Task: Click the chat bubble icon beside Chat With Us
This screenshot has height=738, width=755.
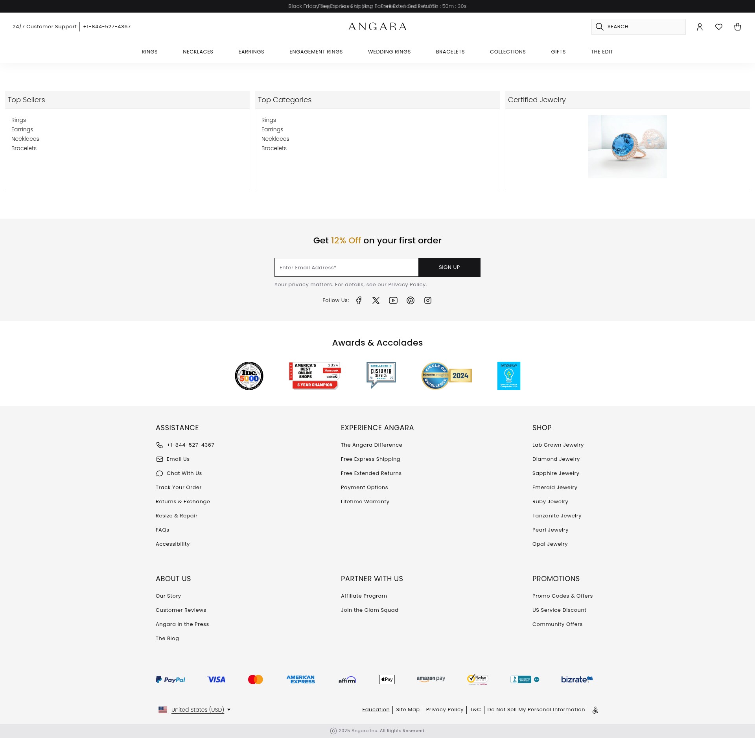Action: point(159,473)
